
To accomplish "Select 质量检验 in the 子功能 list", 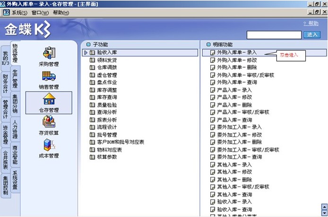I will tap(107, 105).
